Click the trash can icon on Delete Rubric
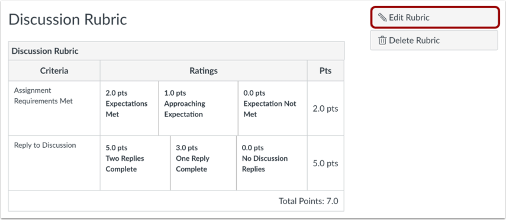506x220 pixels. point(382,41)
